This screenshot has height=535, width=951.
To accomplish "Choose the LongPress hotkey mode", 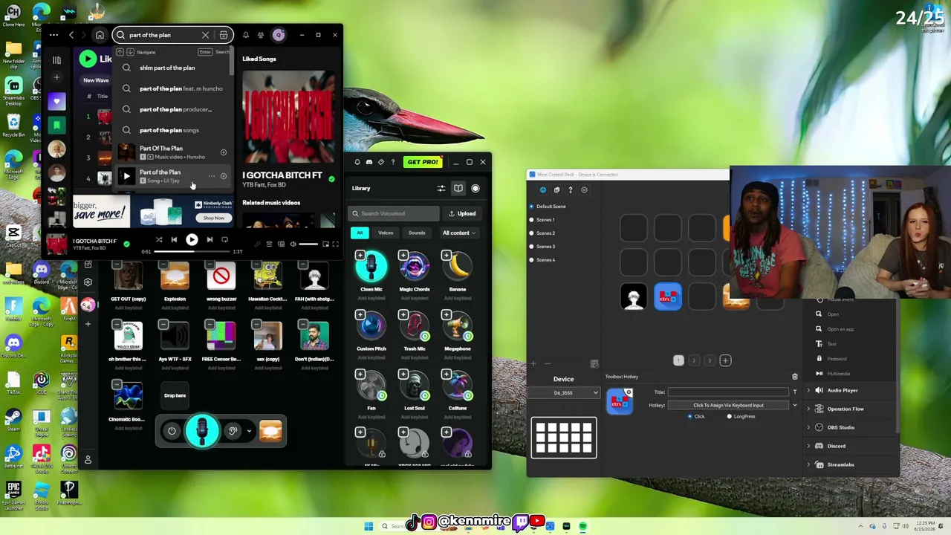I will coord(730,417).
